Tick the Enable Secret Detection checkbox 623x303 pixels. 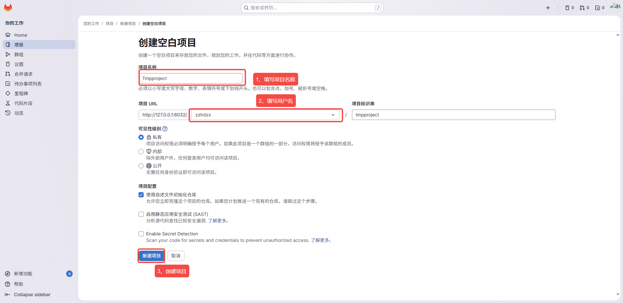(x=141, y=234)
